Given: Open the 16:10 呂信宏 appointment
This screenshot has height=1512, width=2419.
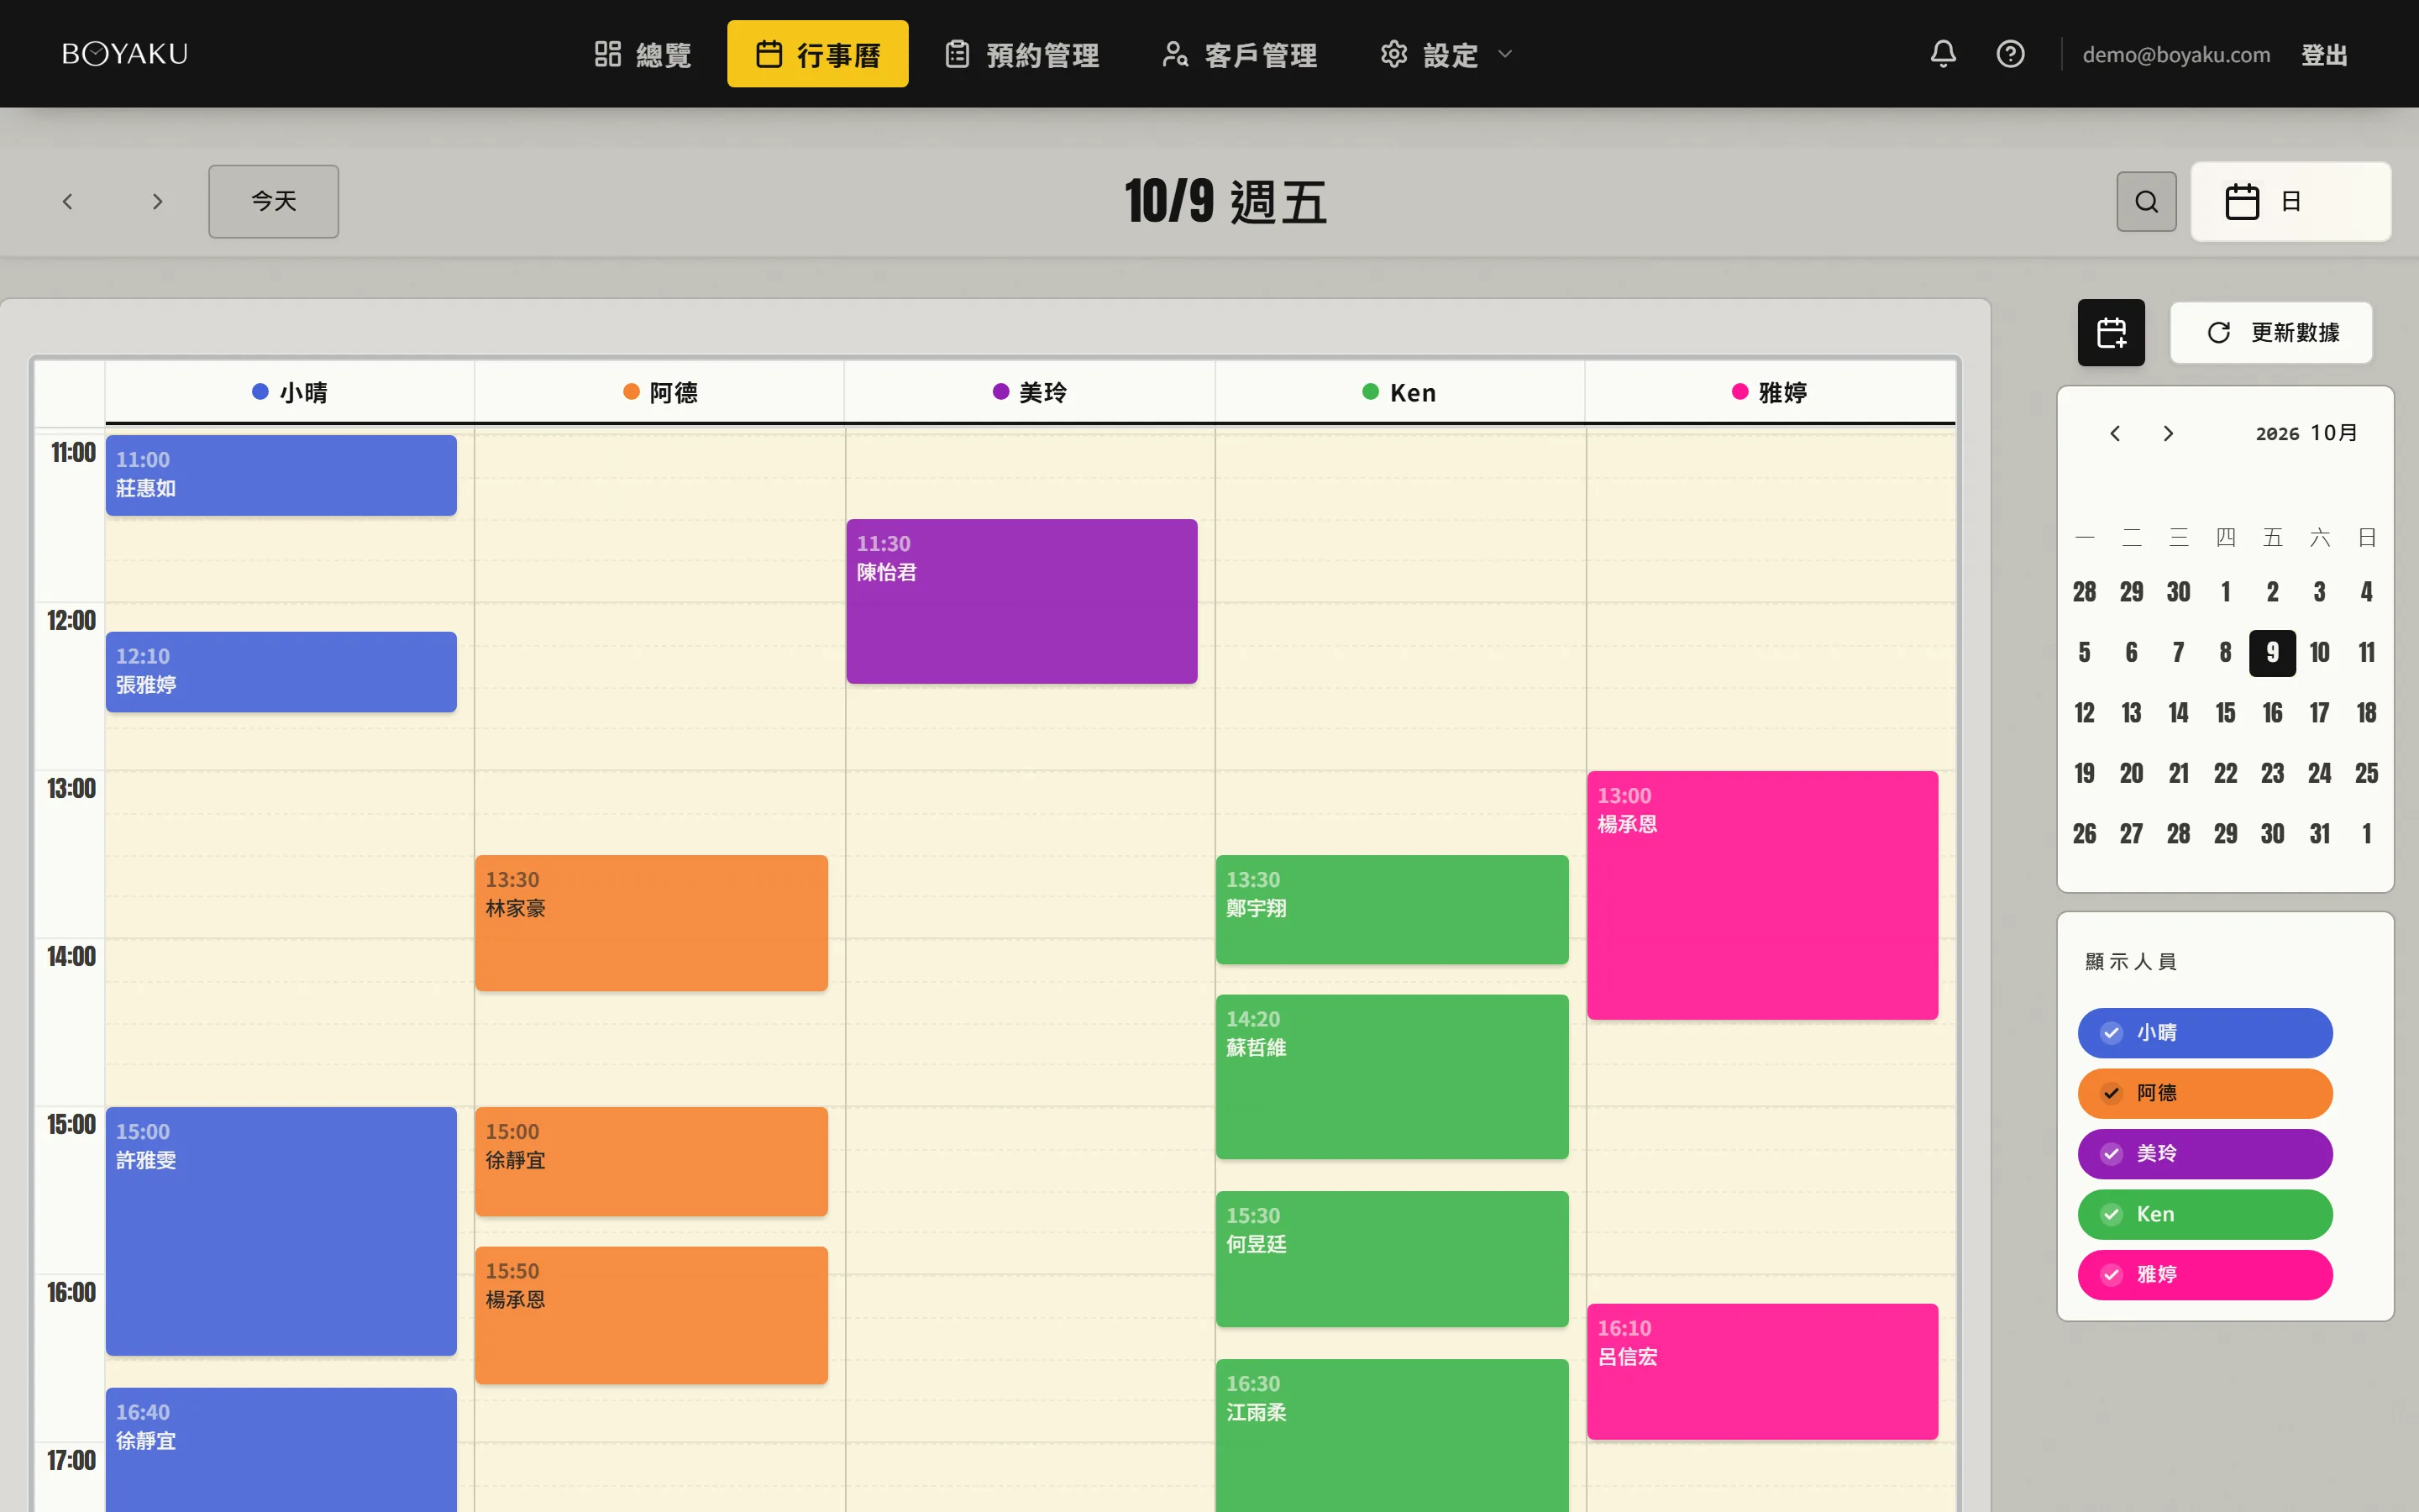Looking at the screenshot, I should point(1762,1372).
